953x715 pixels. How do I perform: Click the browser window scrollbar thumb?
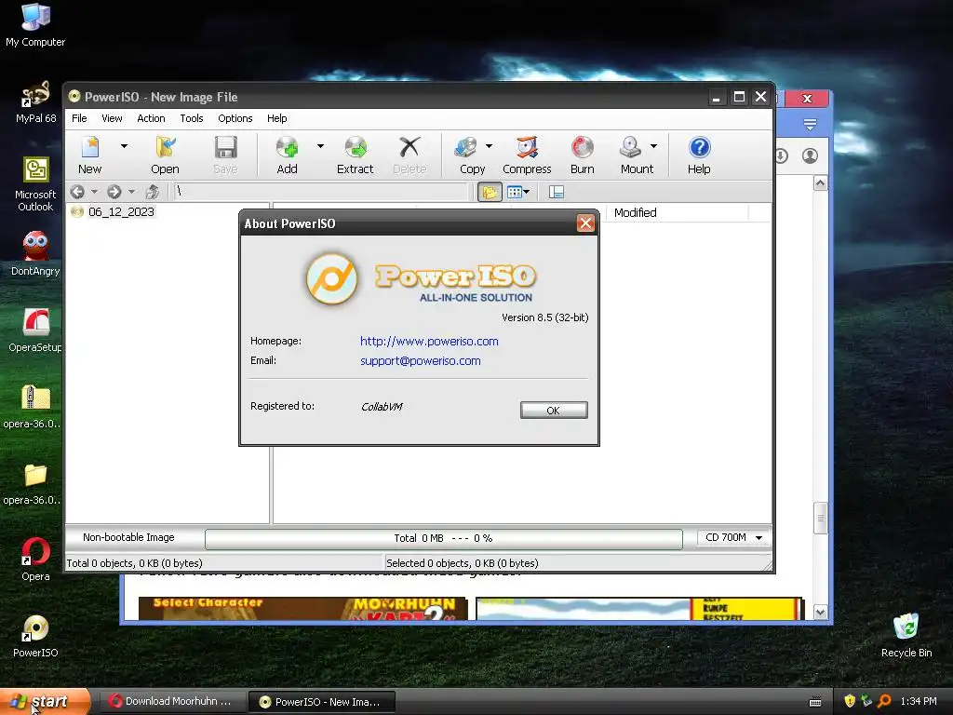point(821,518)
